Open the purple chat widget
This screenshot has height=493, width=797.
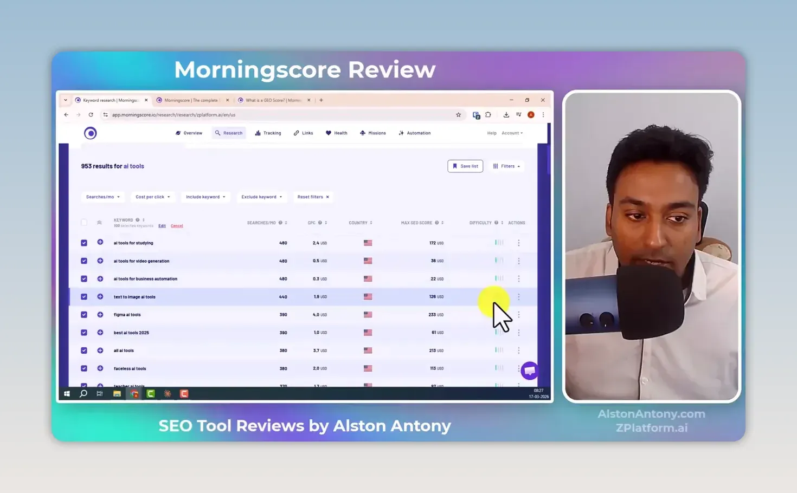tap(530, 371)
